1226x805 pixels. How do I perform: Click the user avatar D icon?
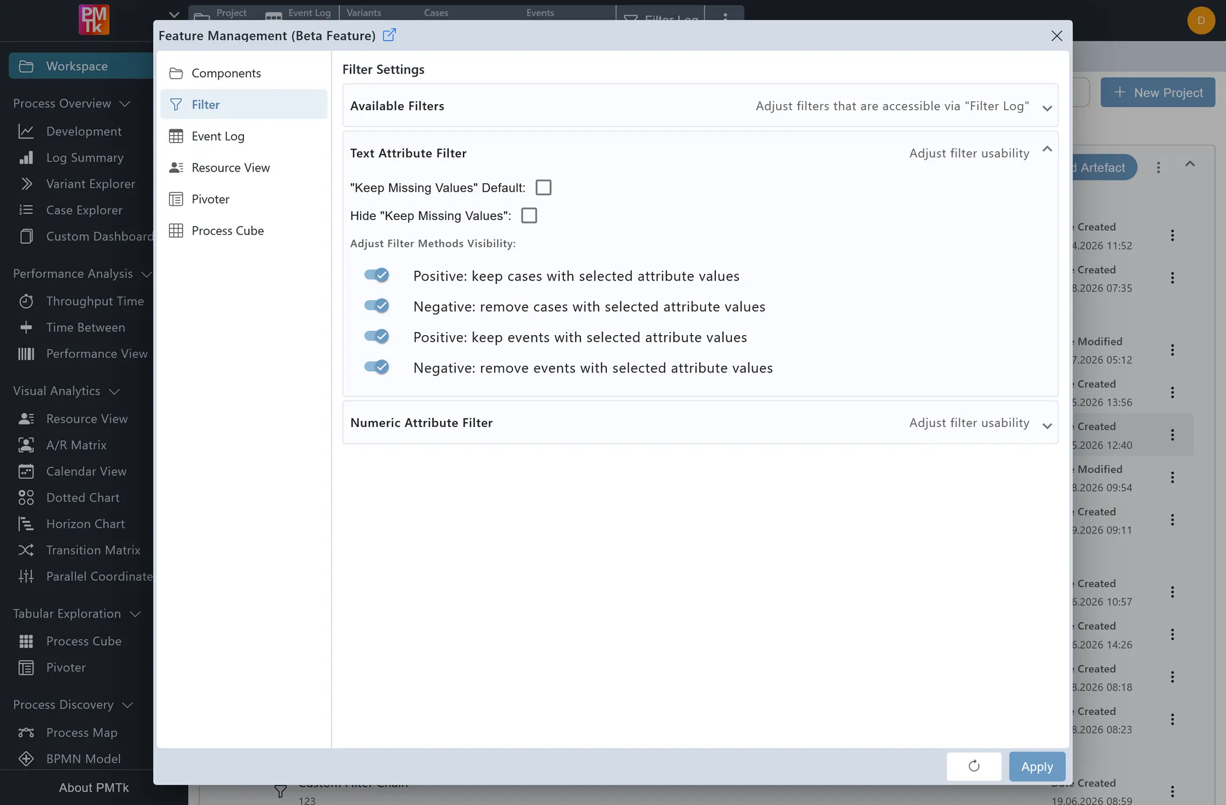click(x=1200, y=20)
